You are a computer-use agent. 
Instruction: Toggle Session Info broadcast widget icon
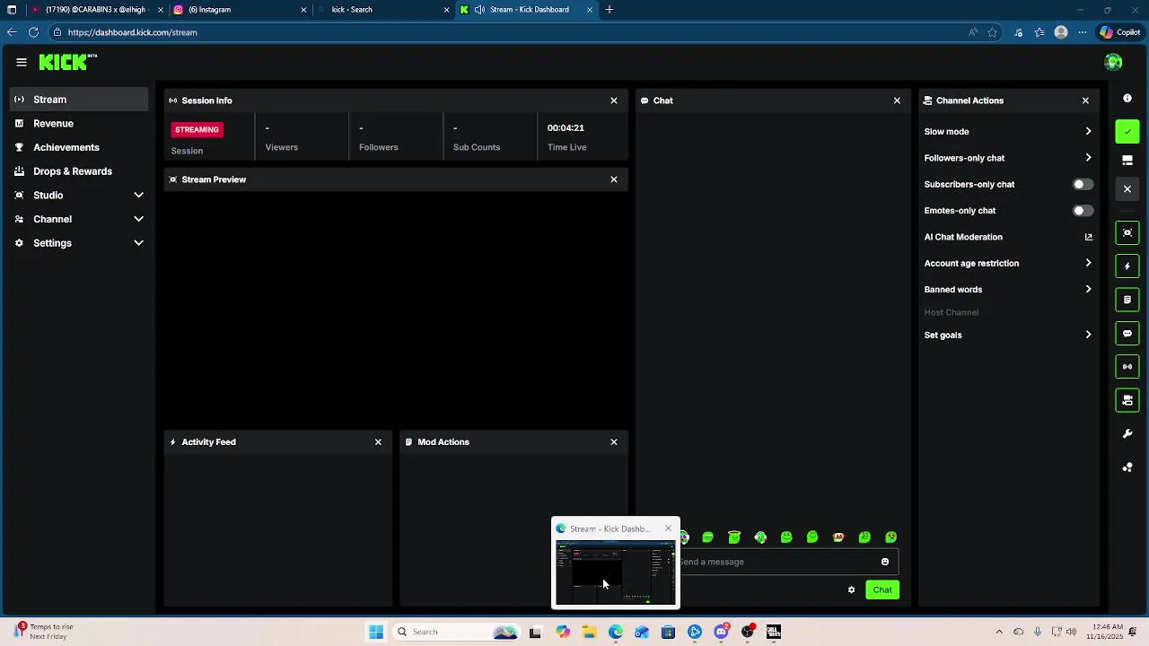pyautogui.click(x=1127, y=366)
